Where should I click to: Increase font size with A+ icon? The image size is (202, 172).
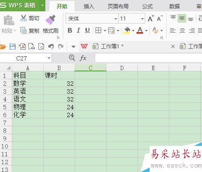coord(151,18)
